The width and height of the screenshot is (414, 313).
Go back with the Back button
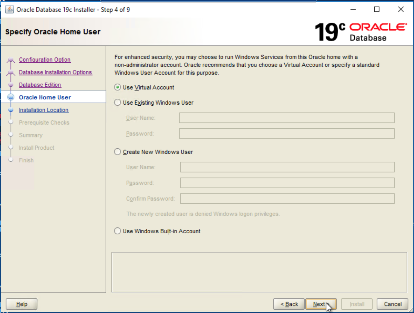[x=289, y=304]
